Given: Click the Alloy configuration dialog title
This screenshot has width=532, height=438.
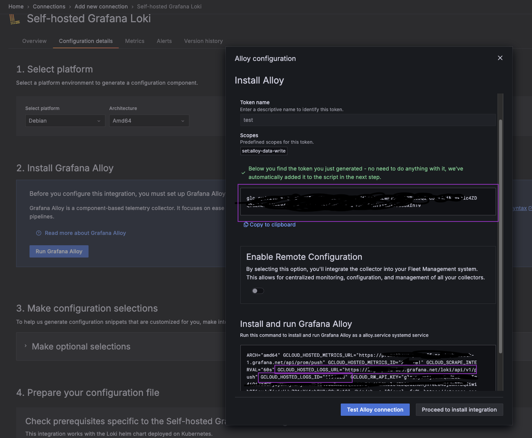Looking at the screenshot, I should pyautogui.click(x=265, y=59).
